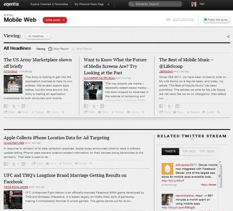The height and width of the screenshot is (211, 233).
Task: Switch to the TOP USERS tab
Action: [207, 151]
